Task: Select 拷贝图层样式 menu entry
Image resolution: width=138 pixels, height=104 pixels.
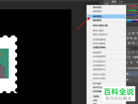Action: tap(106, 62)
